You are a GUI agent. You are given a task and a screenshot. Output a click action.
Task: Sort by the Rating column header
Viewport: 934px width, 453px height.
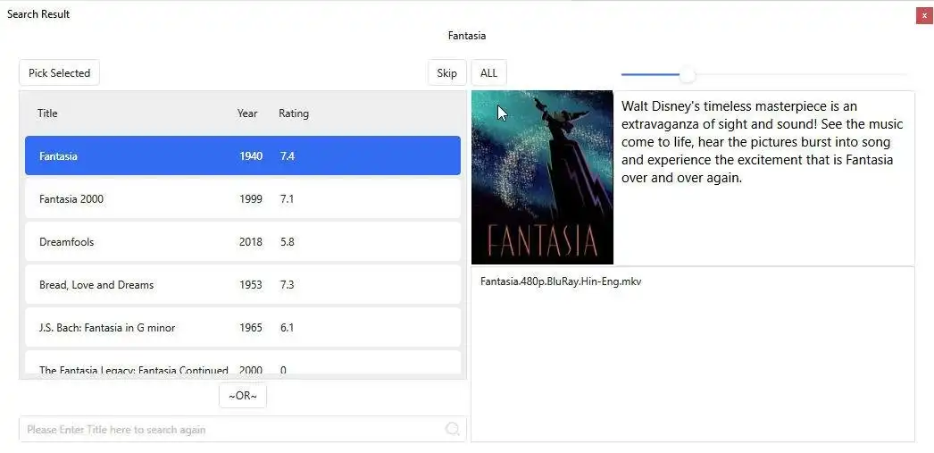pyautogui.click(x=294, y=113)
